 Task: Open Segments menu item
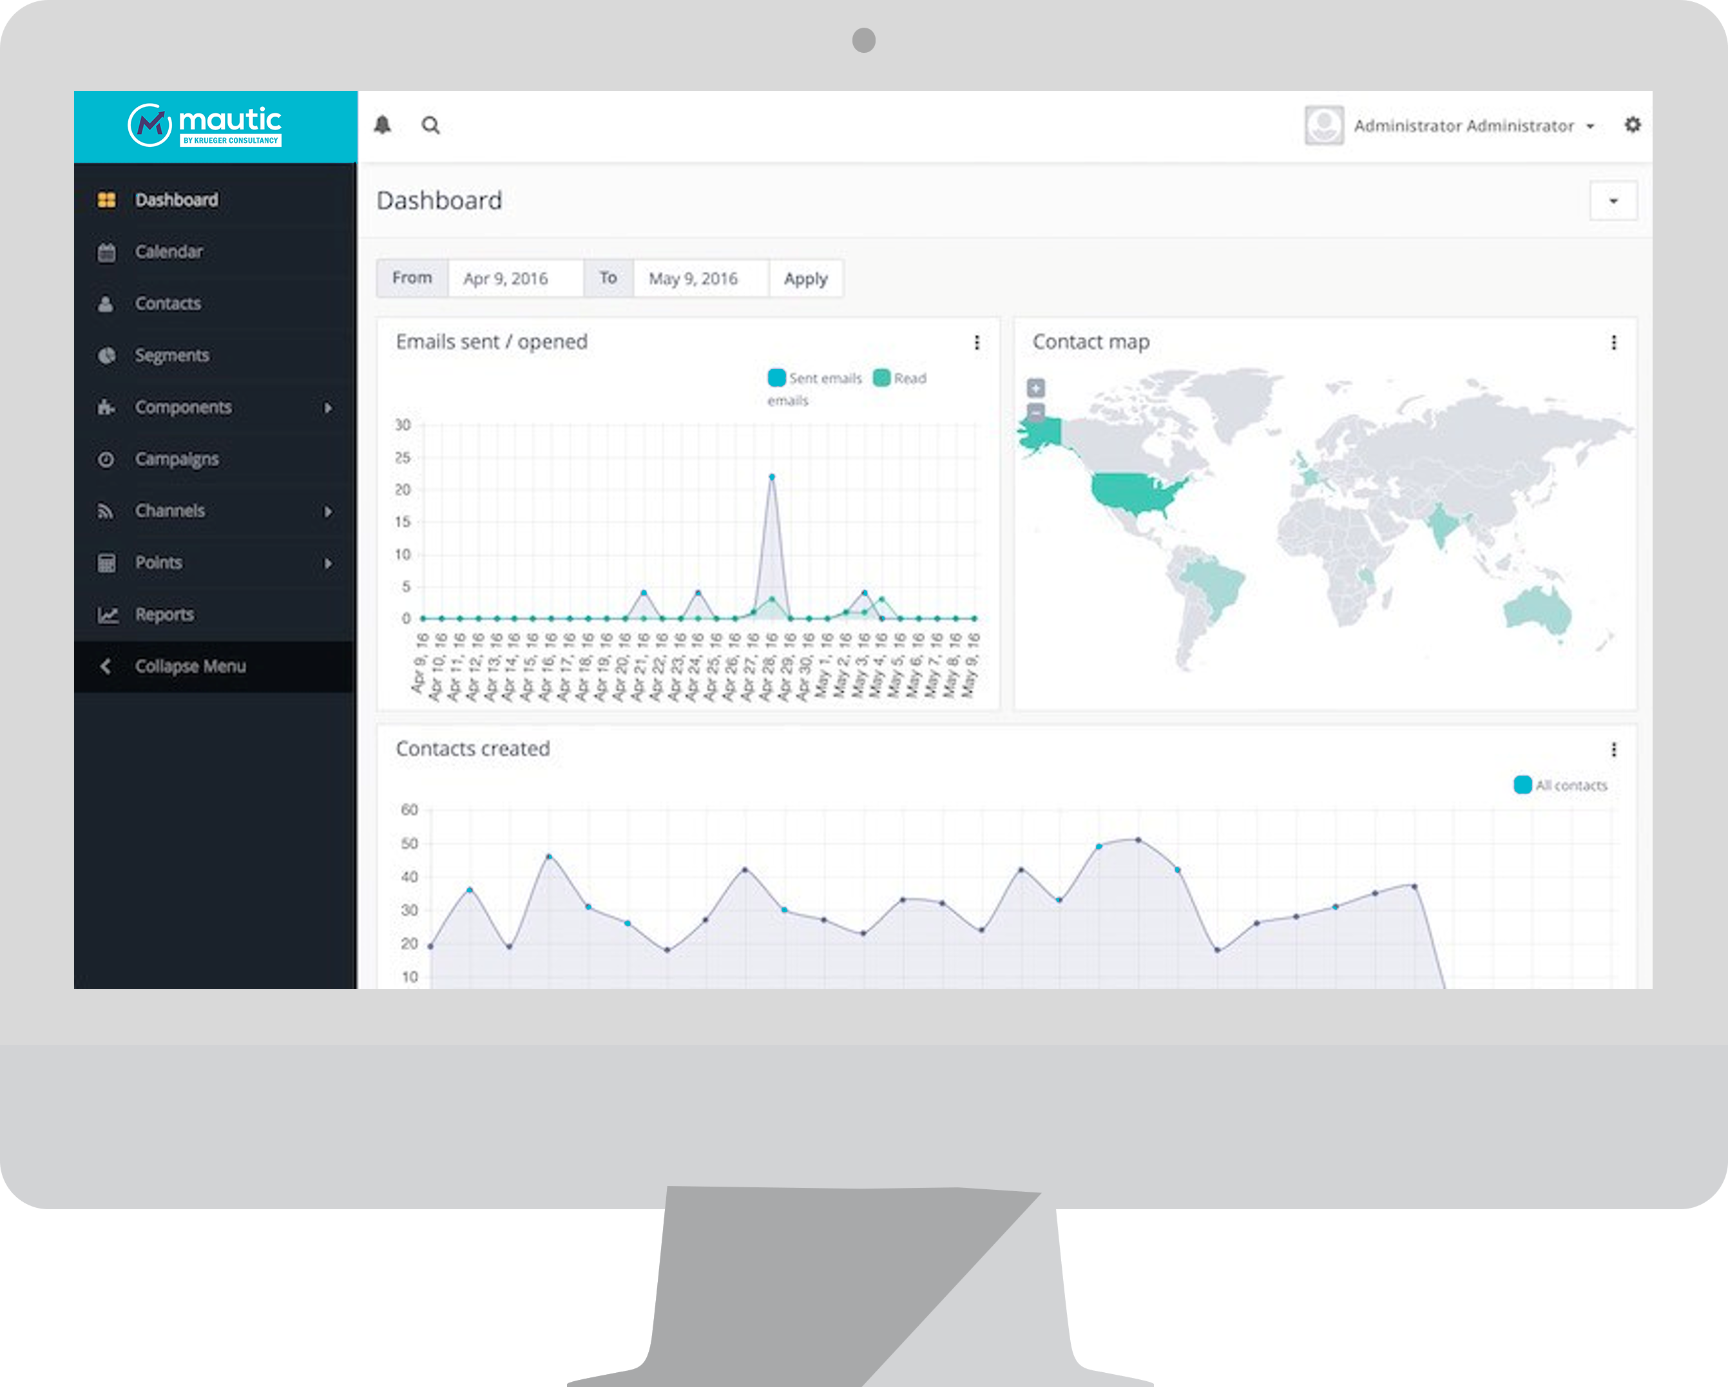[215, 355]
